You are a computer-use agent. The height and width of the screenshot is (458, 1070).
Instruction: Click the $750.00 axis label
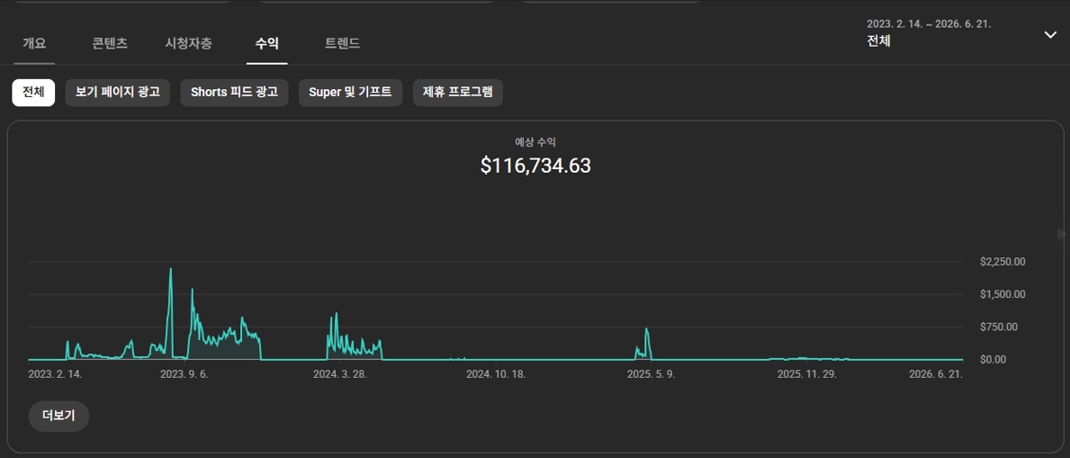point(999,327)
